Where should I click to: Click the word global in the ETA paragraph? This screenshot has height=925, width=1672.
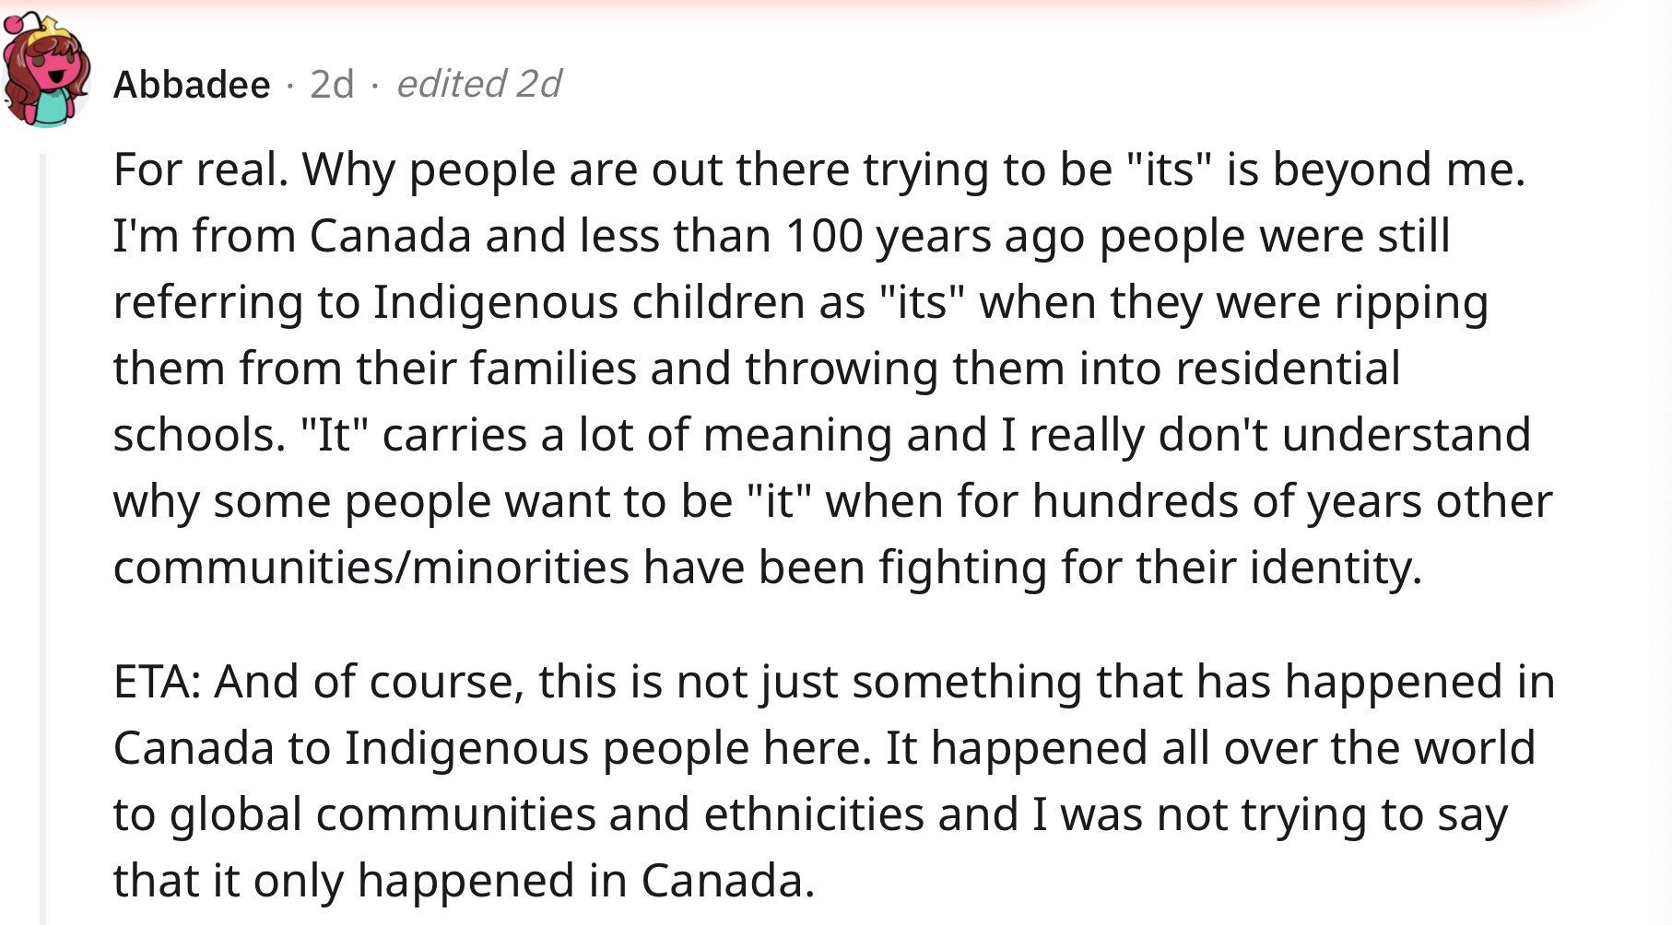[236, 815]
